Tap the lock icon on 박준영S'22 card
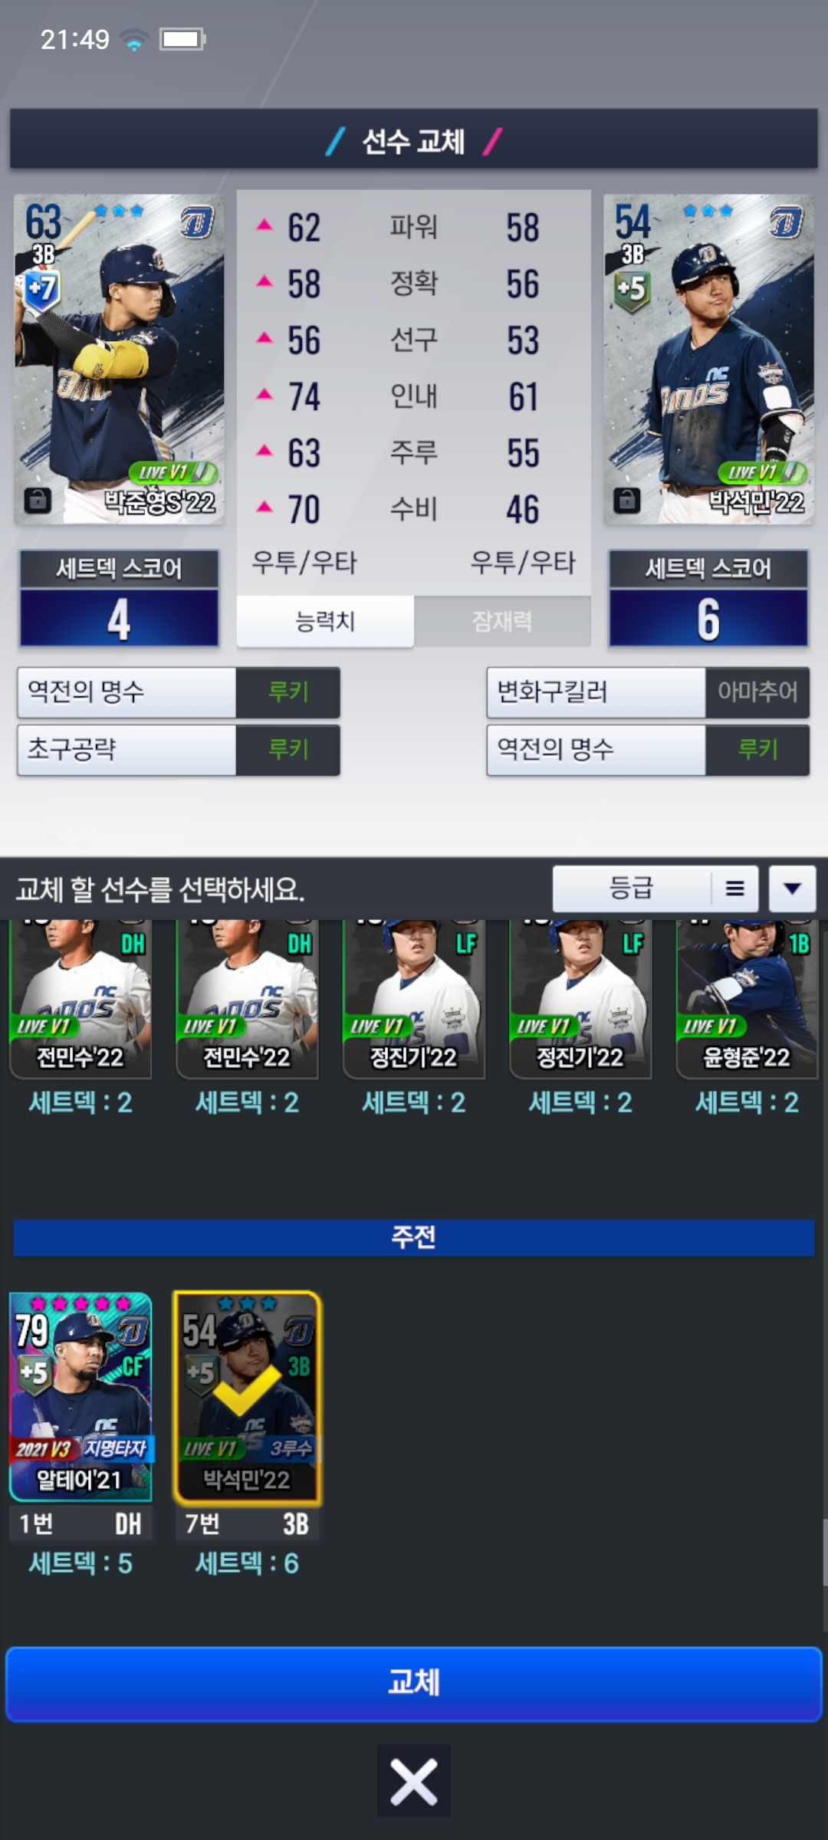The height and width of the screenshot is (1840, 828). [x=37, y=500]
